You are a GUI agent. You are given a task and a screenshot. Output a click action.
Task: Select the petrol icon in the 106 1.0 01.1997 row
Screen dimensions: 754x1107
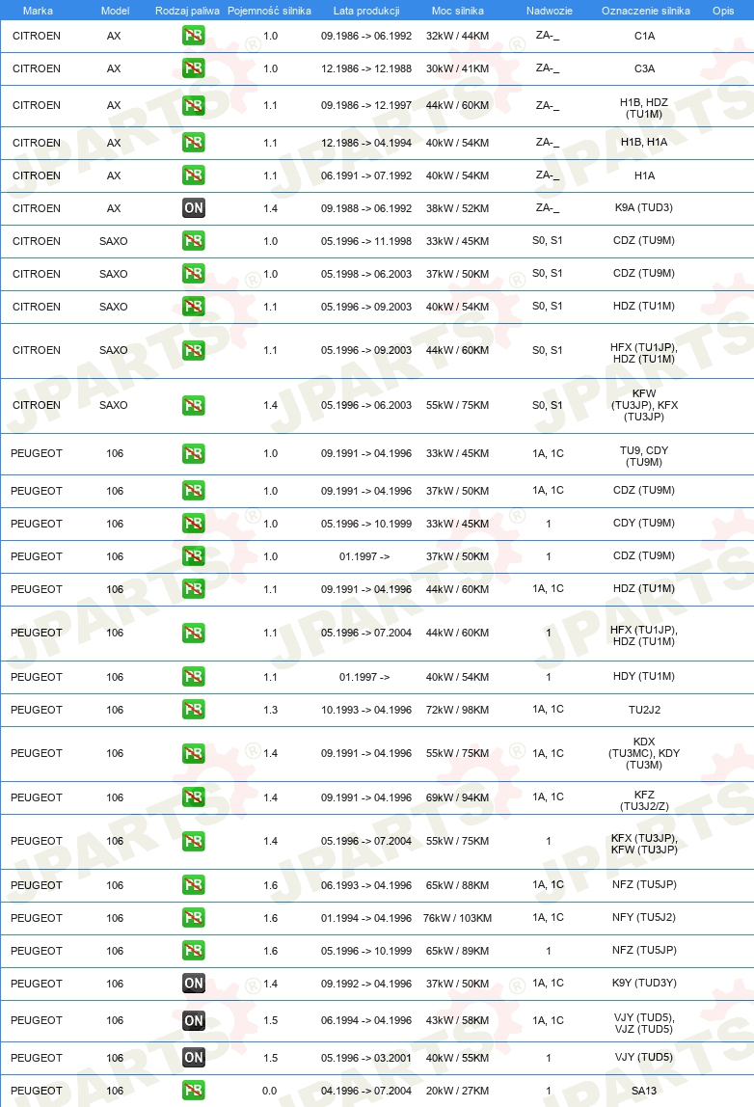point(194,556)
